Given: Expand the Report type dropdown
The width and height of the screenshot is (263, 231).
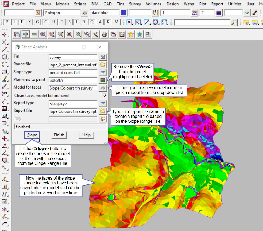Looking at the screenshot, I should 103,103.
